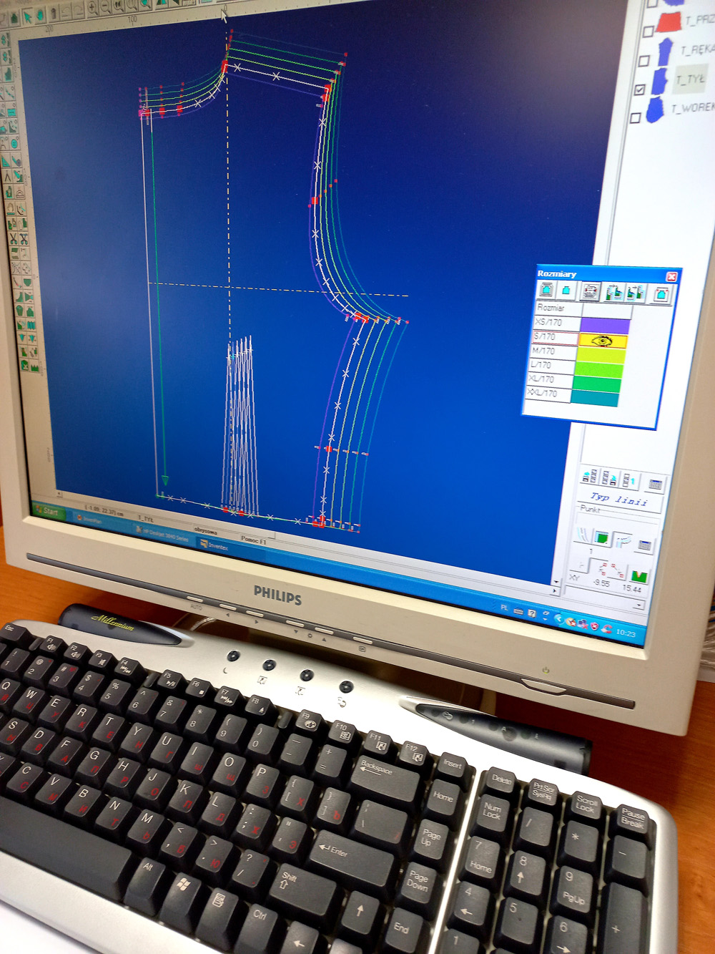
Task: Select the curved lines icon in the Punkt panel
Action: pos(585,534)
